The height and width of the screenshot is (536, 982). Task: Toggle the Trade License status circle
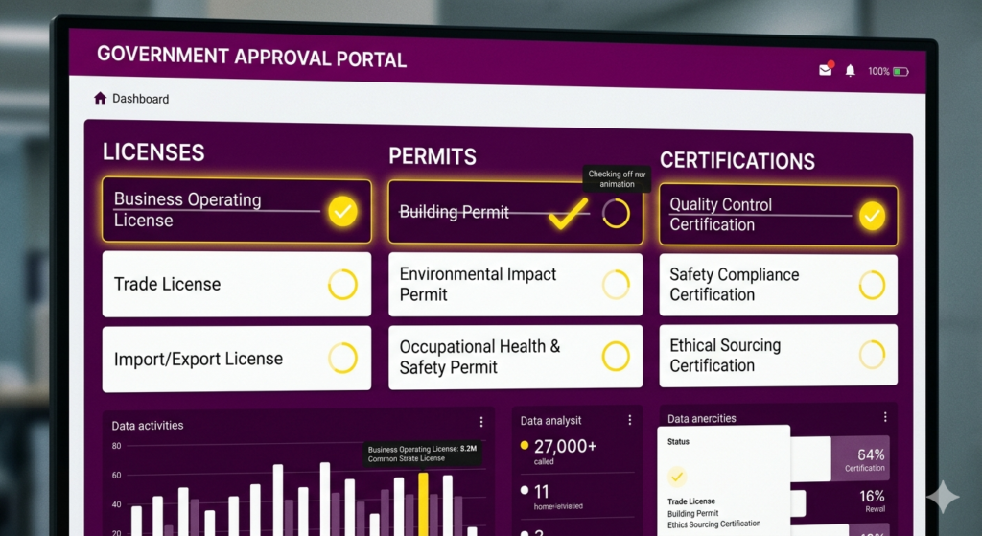[x=342, y=284]
